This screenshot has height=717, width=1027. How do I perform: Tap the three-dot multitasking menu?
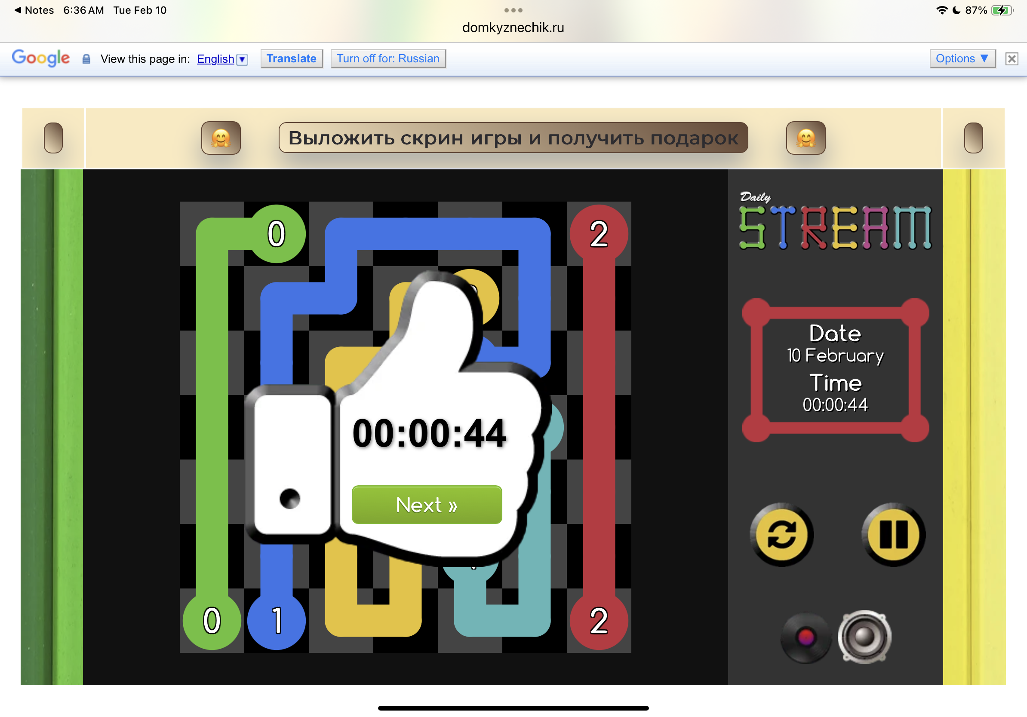point(513,10)
